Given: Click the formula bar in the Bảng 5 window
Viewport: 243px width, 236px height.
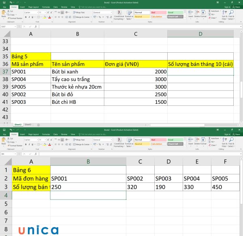Looking at the screenshot, I should pos(139,27).
